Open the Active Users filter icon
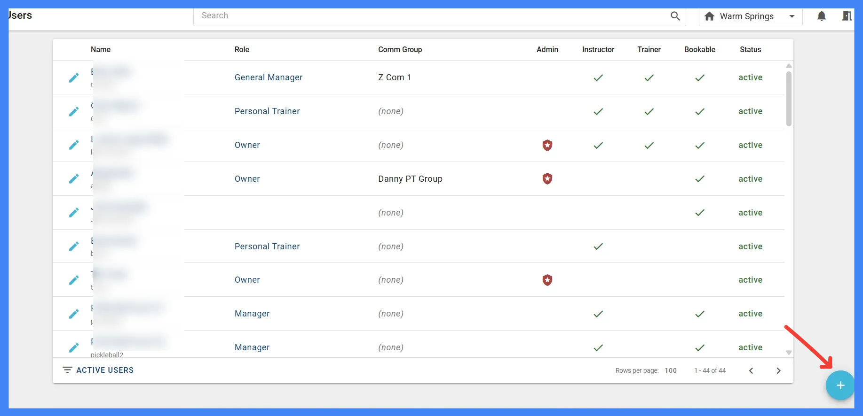 tap(67, 370)
